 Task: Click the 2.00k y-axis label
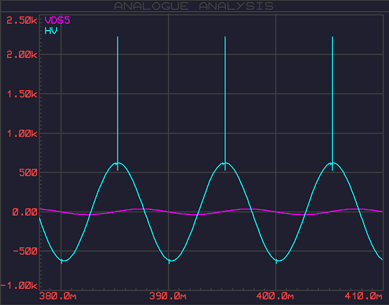22,54
